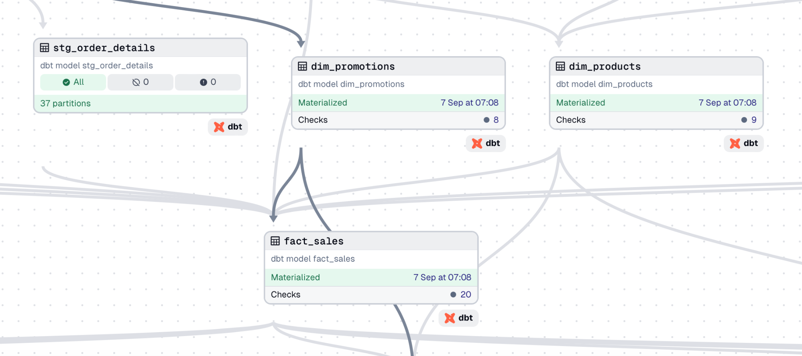The image size is (802, 356).
Task: Select the missing partitions count showing 0
Action: click(x=140, y=82)
